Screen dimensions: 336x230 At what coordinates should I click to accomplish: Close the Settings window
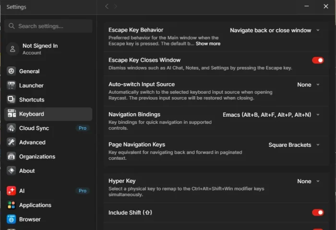[x=326, y=6]
